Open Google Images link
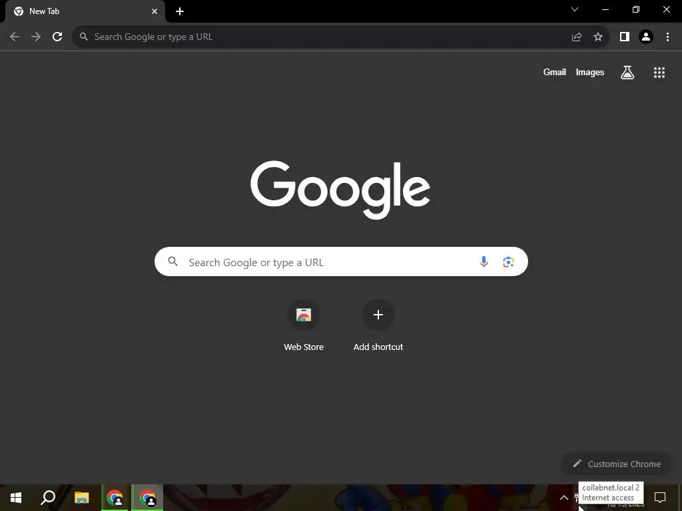682x511 pixels. click(x=590, y=72)
